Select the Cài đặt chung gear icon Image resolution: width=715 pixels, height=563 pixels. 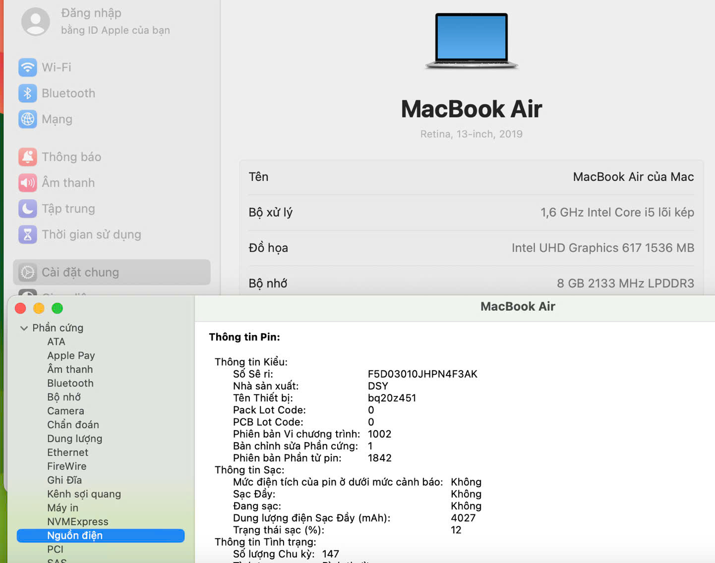click(x=28, y=272)
